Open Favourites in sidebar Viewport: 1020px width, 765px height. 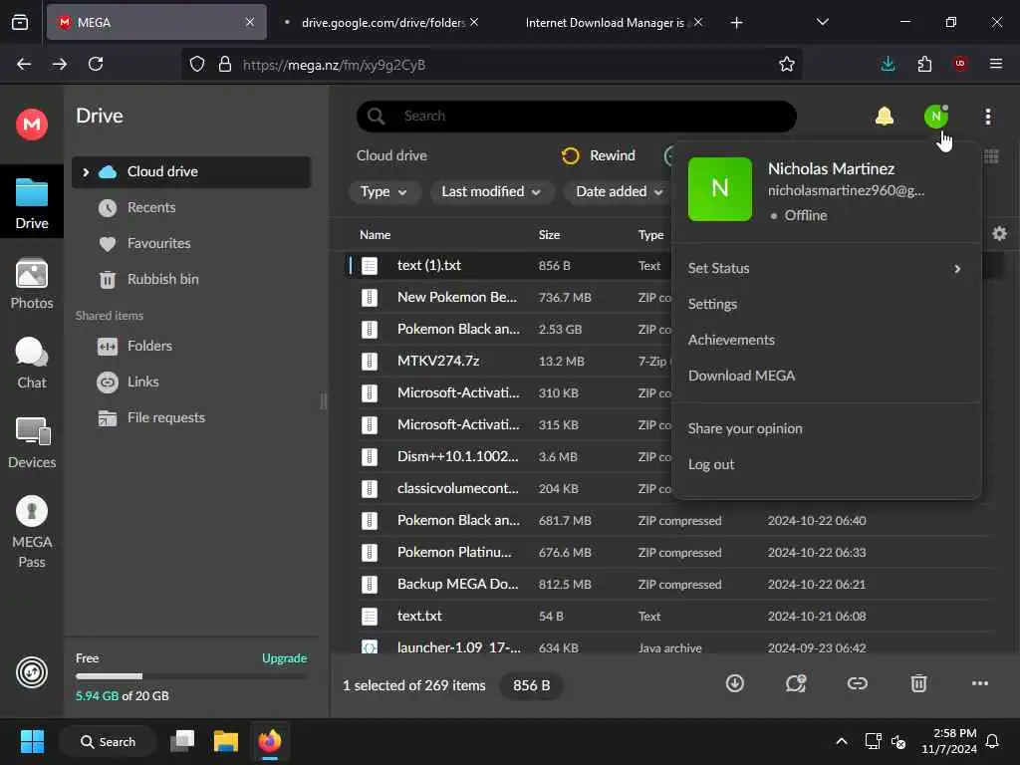158,243
